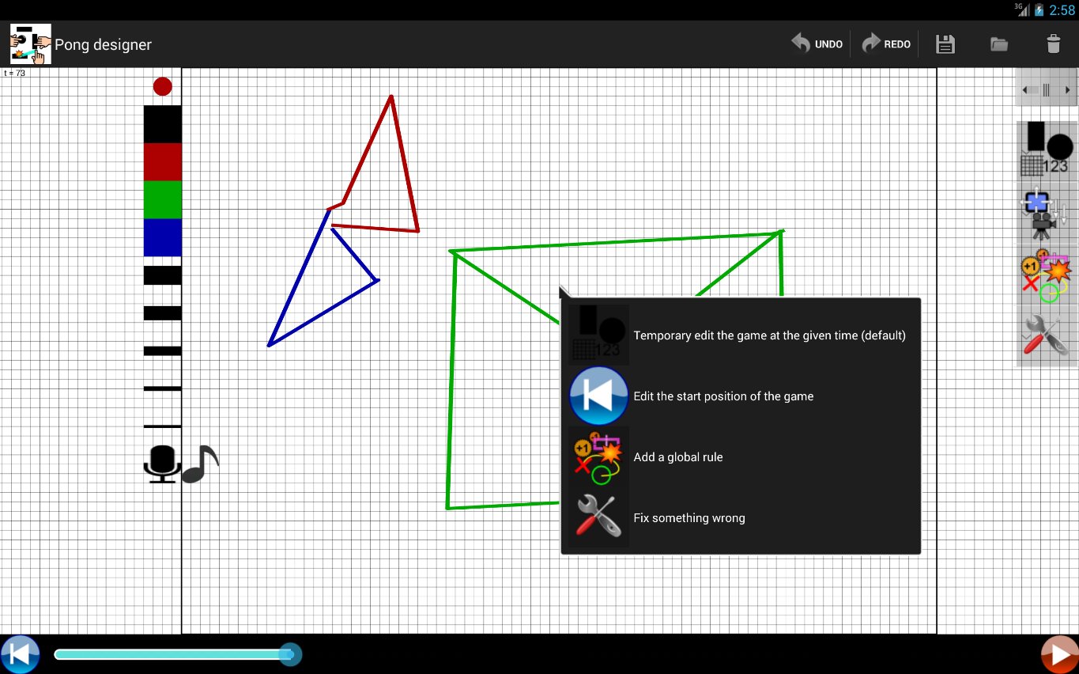Click rules explosion icon in popup menu
This screenshot has height=674, width=1079.
point(598,457)
